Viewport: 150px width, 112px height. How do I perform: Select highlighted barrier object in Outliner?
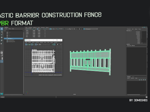tap(13, 39)
